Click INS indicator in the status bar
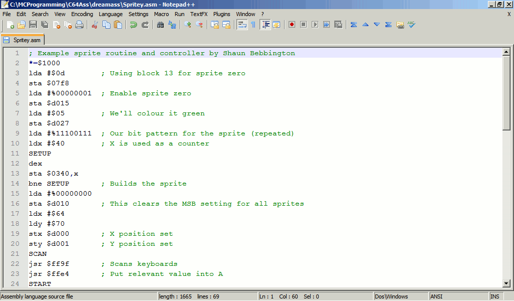This screenshot has height=301, width=514. tap(495, 296)
